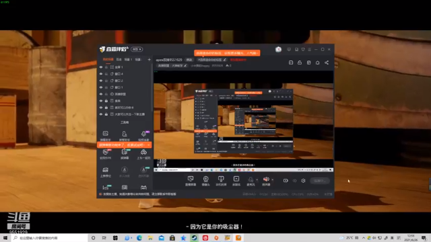Screen dimensions: 431x242
Task: Click the 修改 button beside room title
Action: tap(189, 60)
